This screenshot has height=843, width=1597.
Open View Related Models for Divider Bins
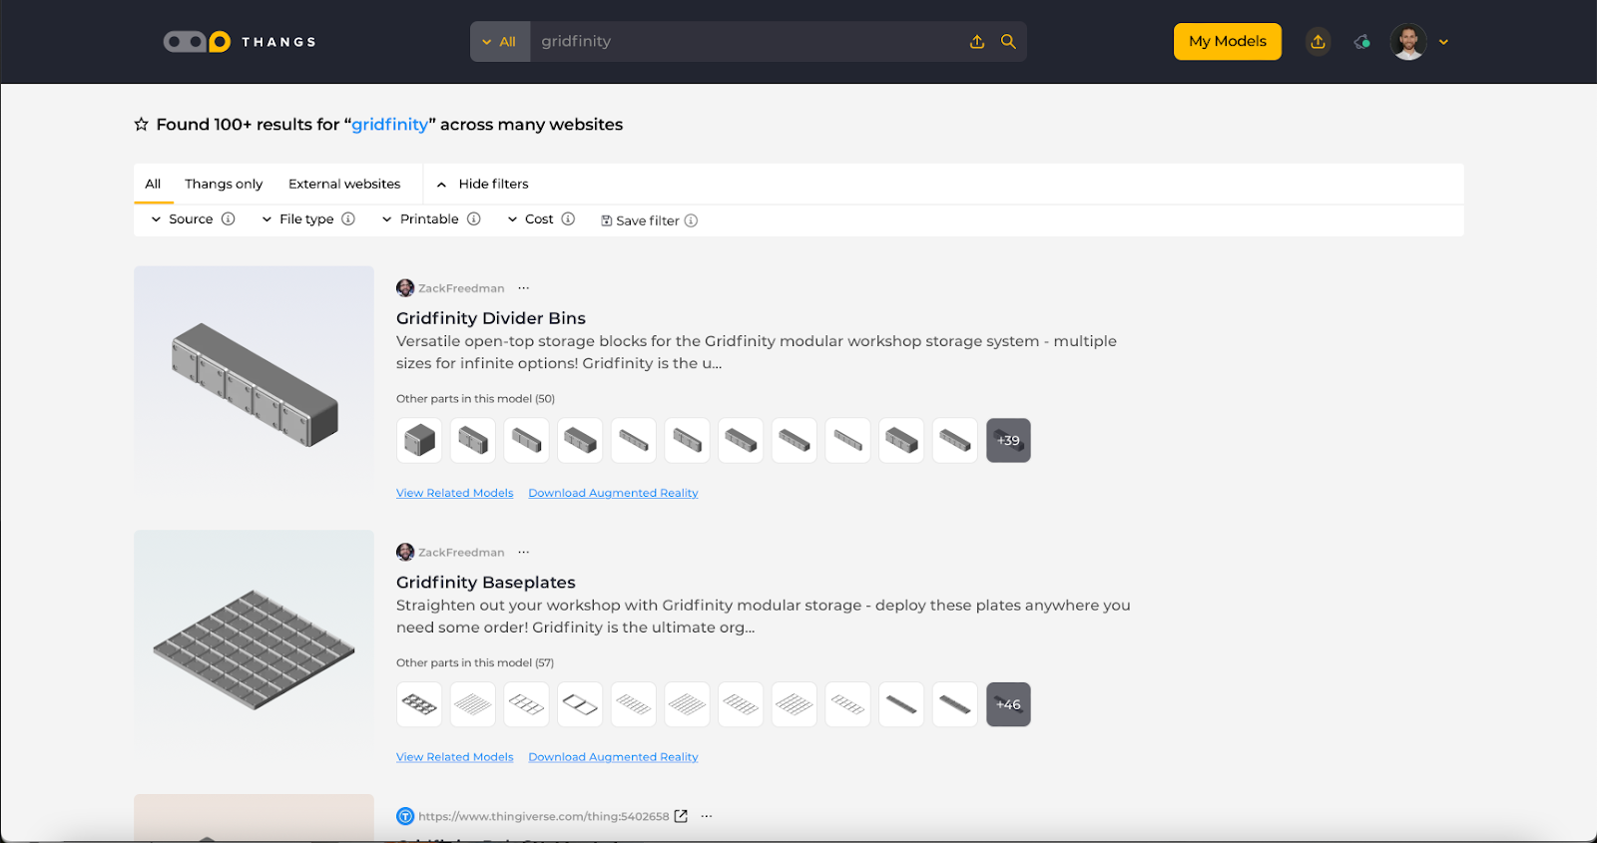click(x=455, y=493)
